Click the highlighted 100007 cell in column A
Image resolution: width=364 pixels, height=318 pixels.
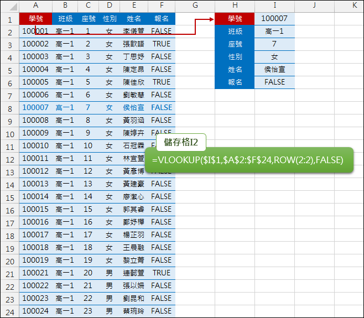click(35, 107)
